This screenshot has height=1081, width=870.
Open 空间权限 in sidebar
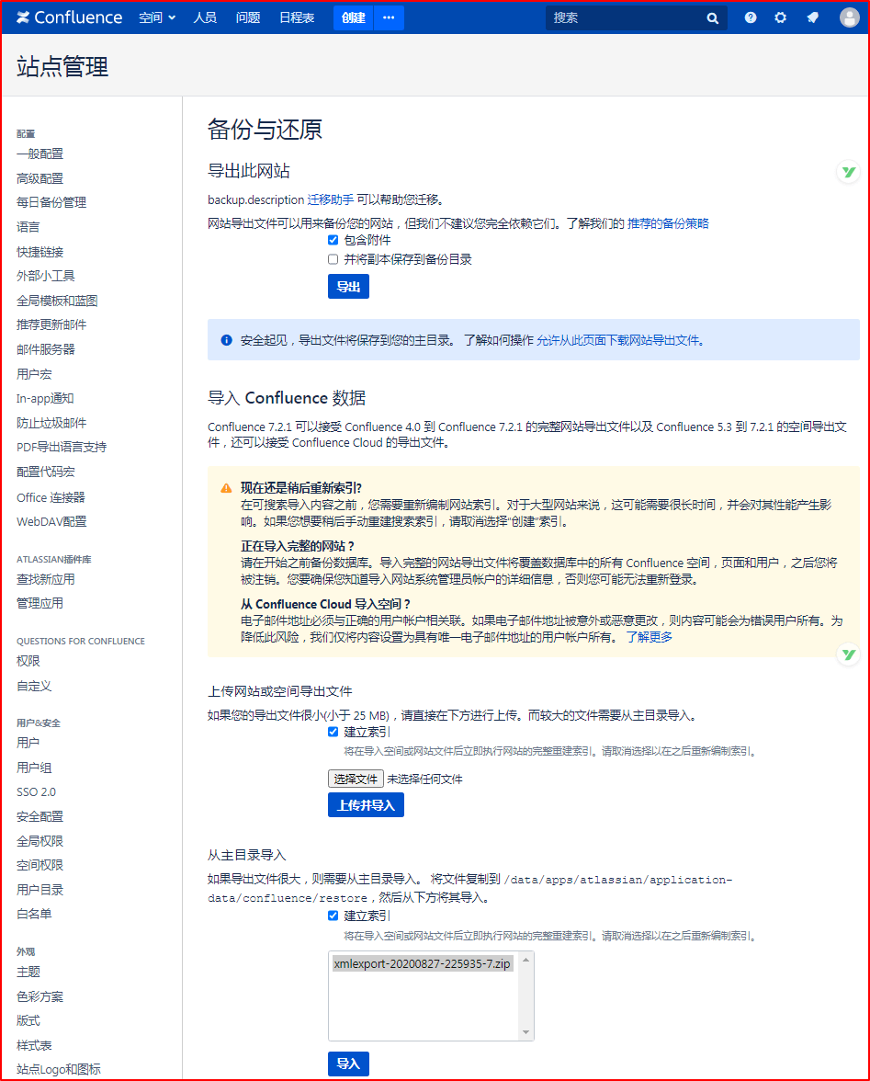click(x=40, y=865)
